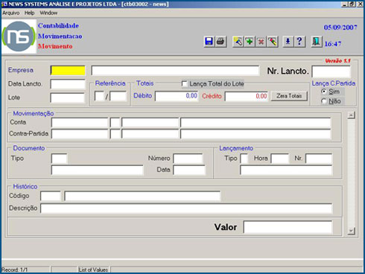The height and width of the screenshot is (274, 365).
Task: Click the List of Values status text
Action: (x=93, y=270)
